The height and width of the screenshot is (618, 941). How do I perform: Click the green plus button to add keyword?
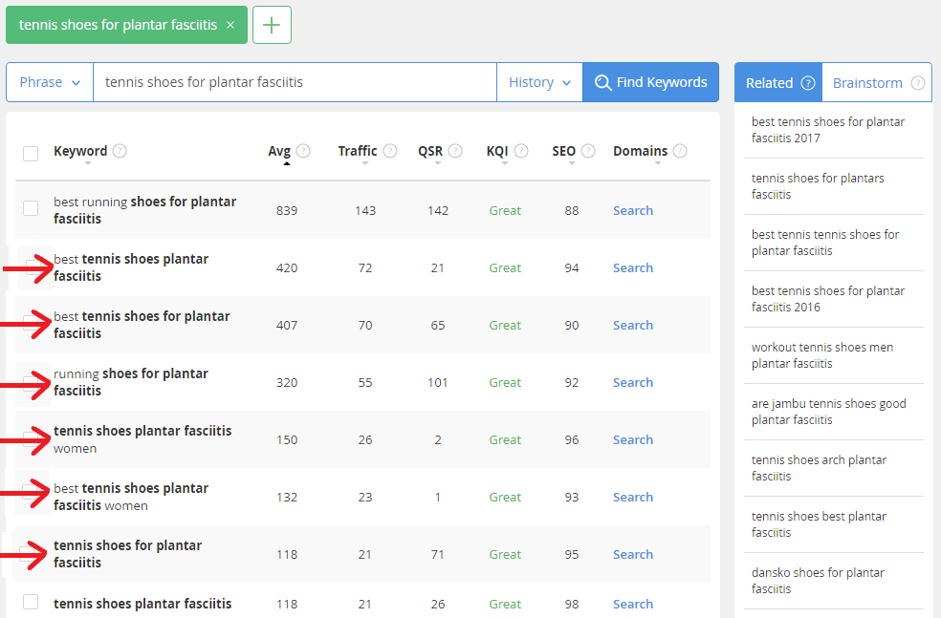tap(272, 24)
